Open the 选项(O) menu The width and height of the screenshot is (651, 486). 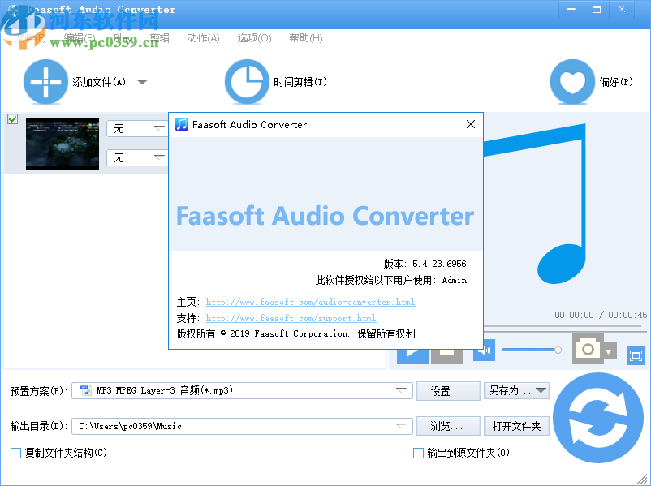[x=253, y=37]
